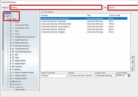Click the Coordinate Dimension icon
Image resolution: width=138 pixels, height=97 pixels.
pos(13,52)
